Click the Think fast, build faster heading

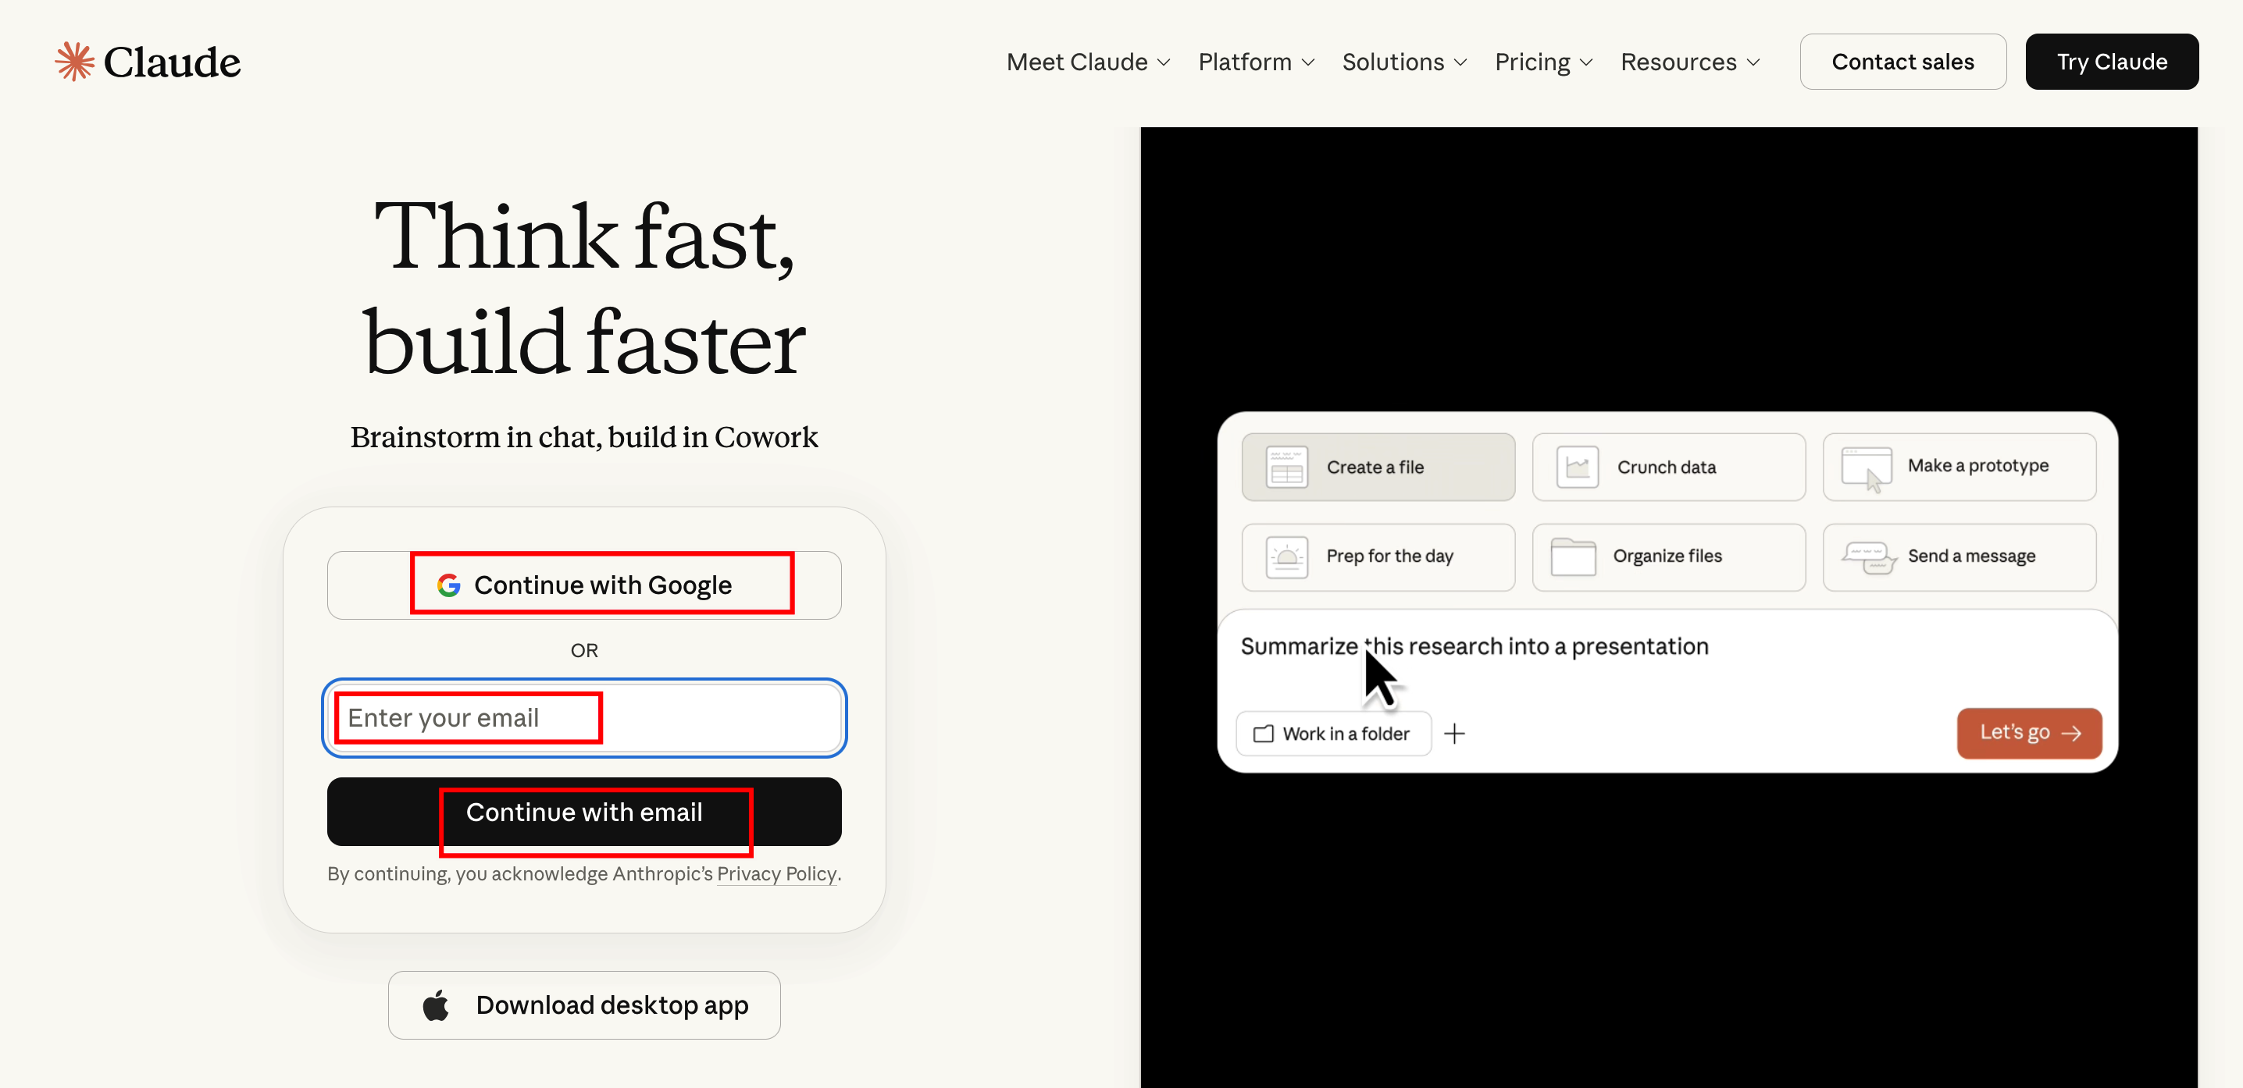pyautogui.click(x=584, y=287)
